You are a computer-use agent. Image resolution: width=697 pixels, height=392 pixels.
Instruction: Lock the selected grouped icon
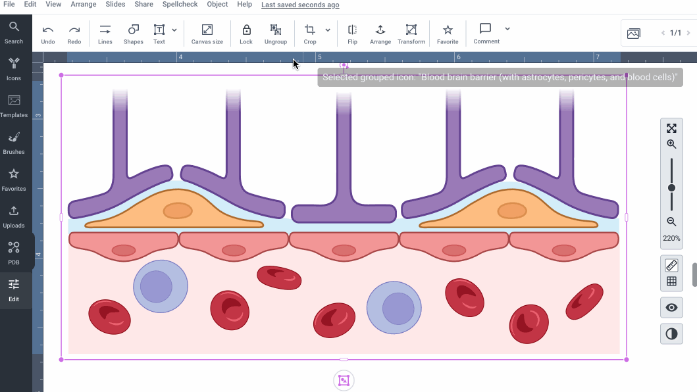[246, 34]
